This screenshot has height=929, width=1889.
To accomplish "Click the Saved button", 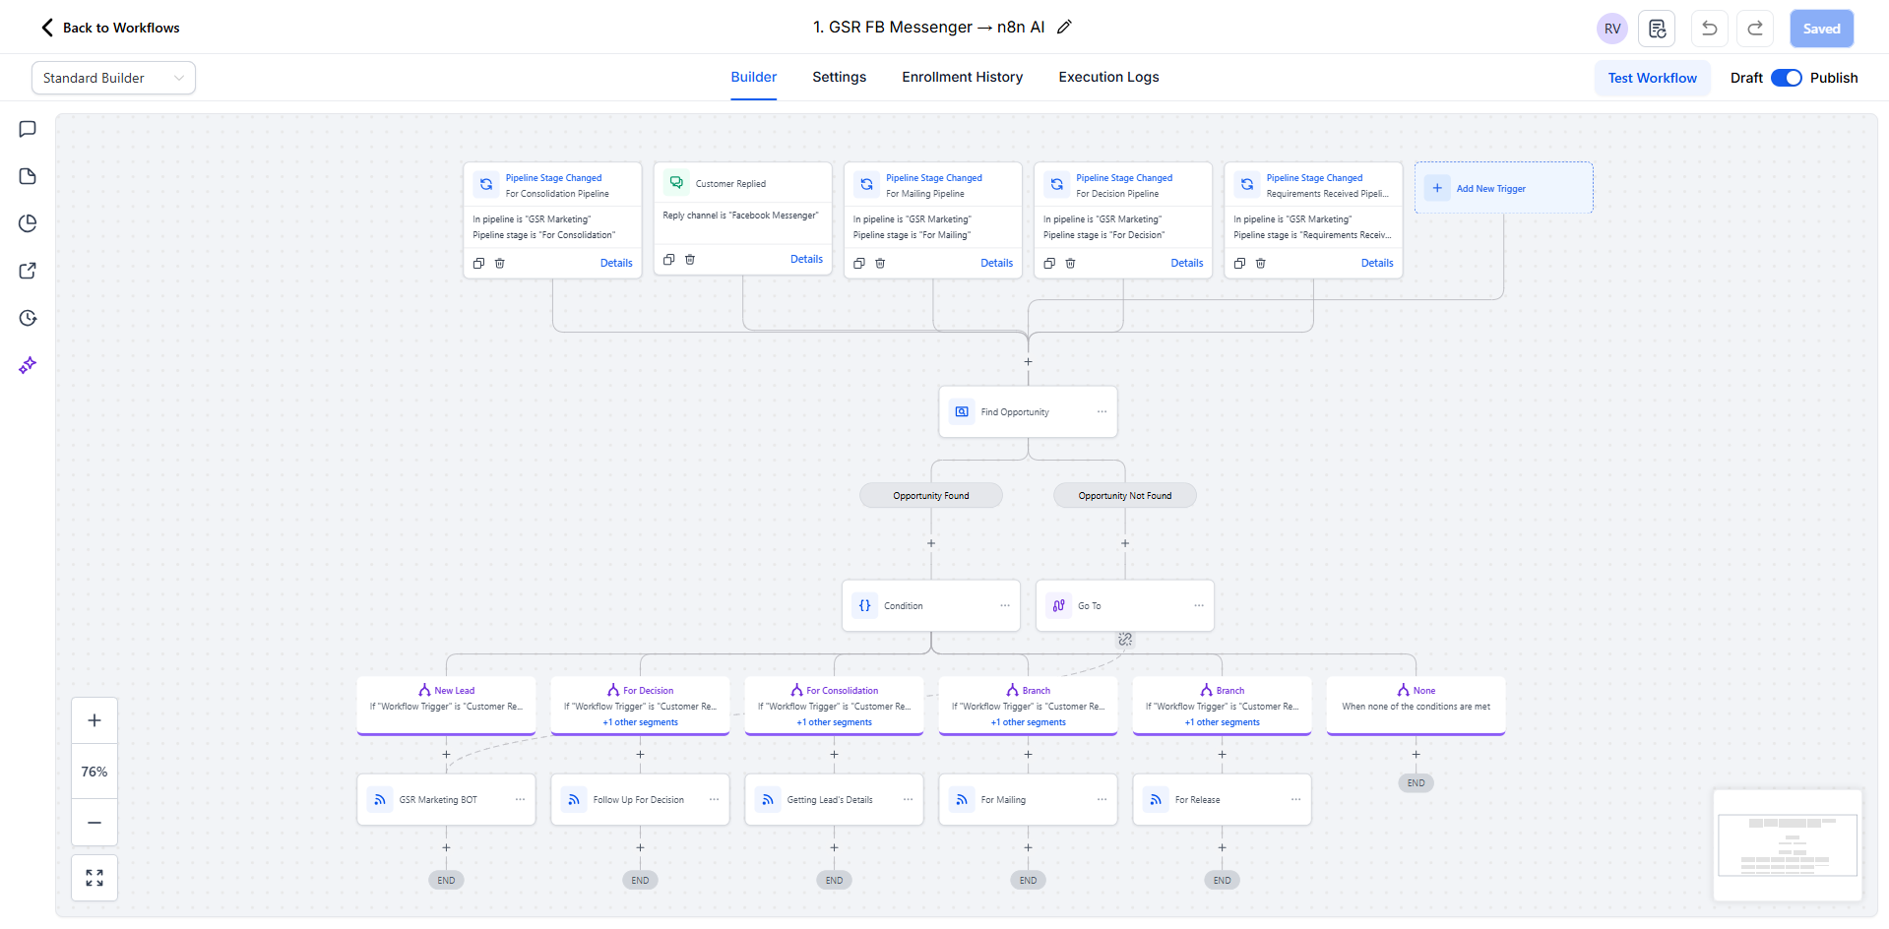I will click(1822, 29).
